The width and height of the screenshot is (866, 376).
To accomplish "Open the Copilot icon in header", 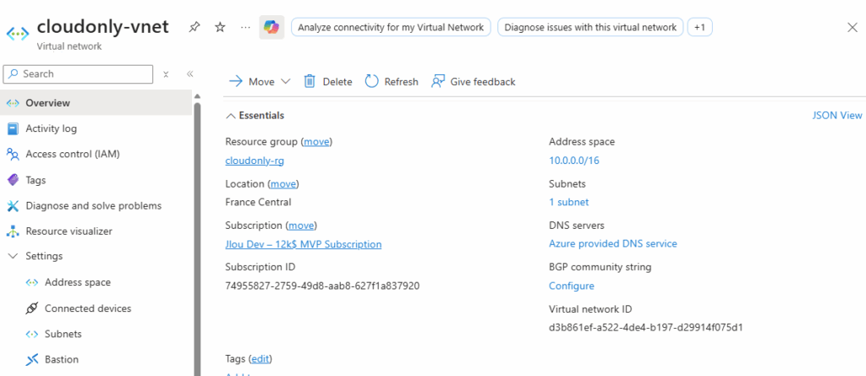I will (x=271, y=27).
